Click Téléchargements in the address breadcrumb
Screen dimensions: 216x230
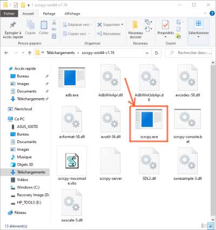(60, 53)
